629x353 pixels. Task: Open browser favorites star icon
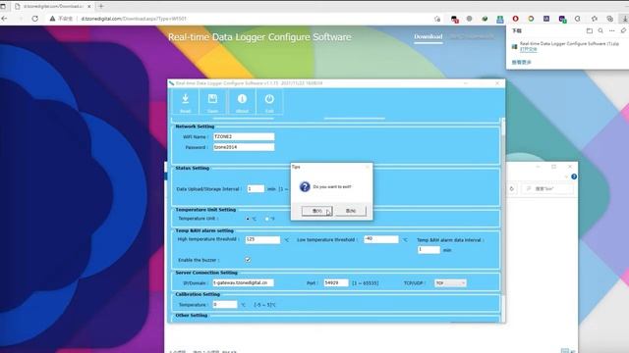[595, 19]
